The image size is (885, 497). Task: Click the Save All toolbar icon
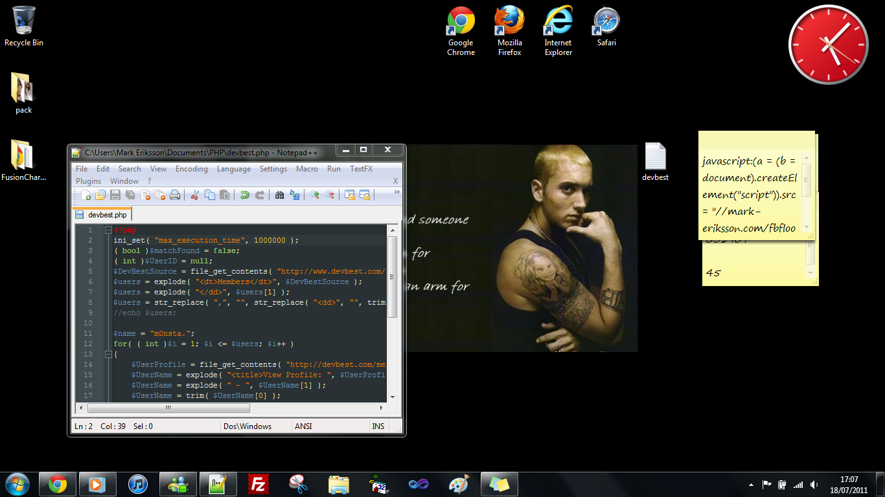point(130,195)
